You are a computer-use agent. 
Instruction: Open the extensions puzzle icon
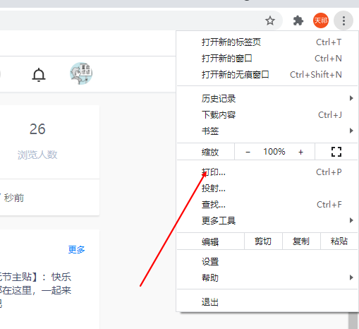pyautogui.click(x=298, y=20)
